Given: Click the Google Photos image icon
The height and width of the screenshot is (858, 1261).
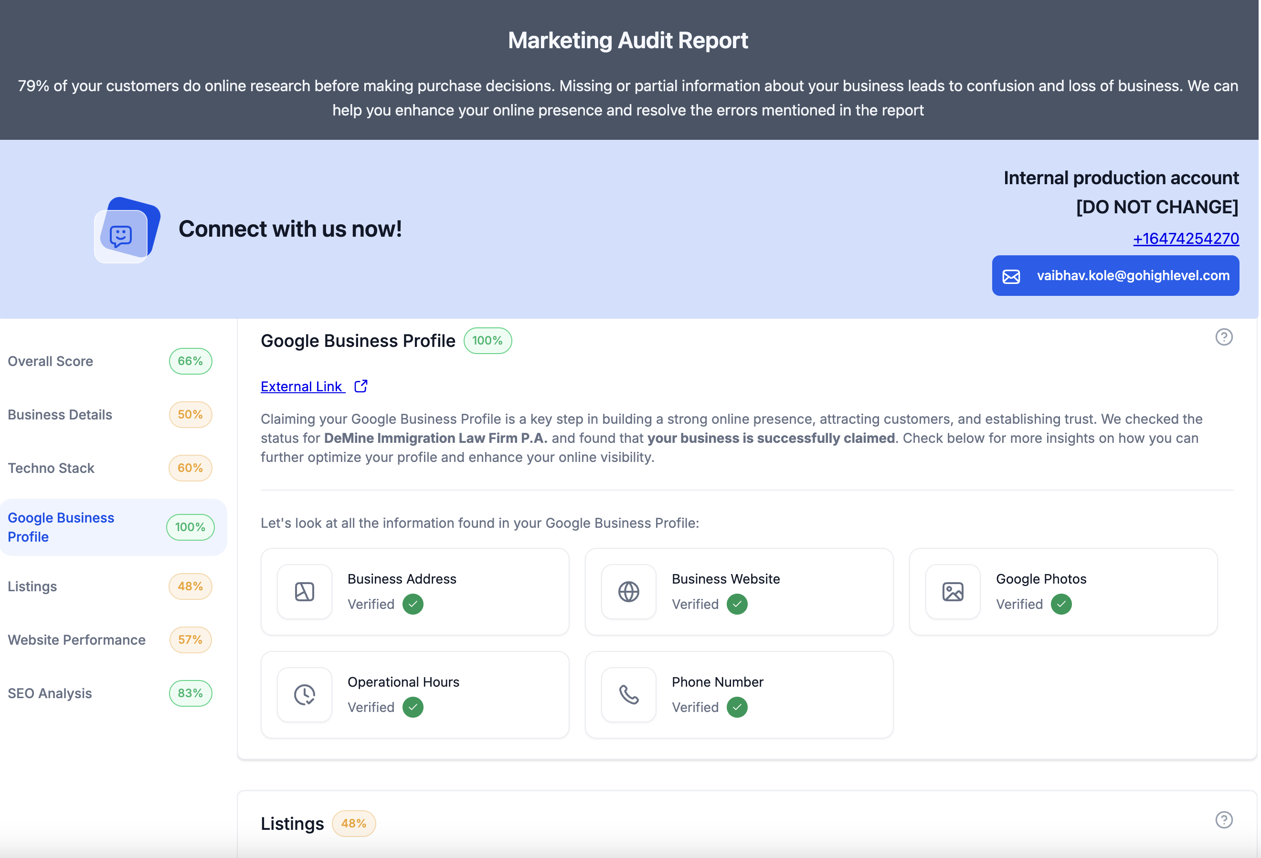Looking at the screenshot, I should click(953, 591).
